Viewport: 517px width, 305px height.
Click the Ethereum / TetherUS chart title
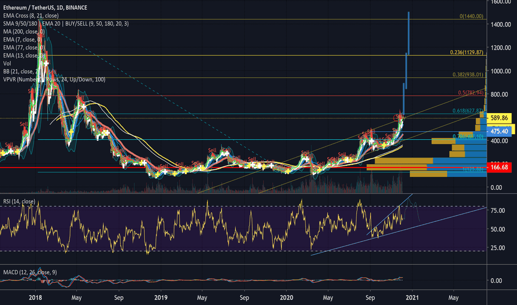point(45,7)
